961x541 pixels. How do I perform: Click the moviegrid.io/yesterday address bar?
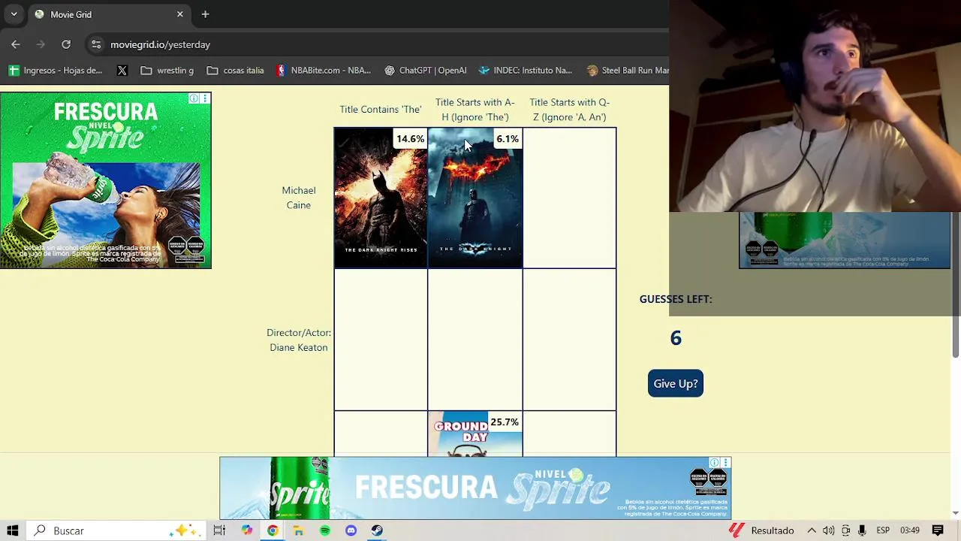pyautogui.click(x=375, y=44)
